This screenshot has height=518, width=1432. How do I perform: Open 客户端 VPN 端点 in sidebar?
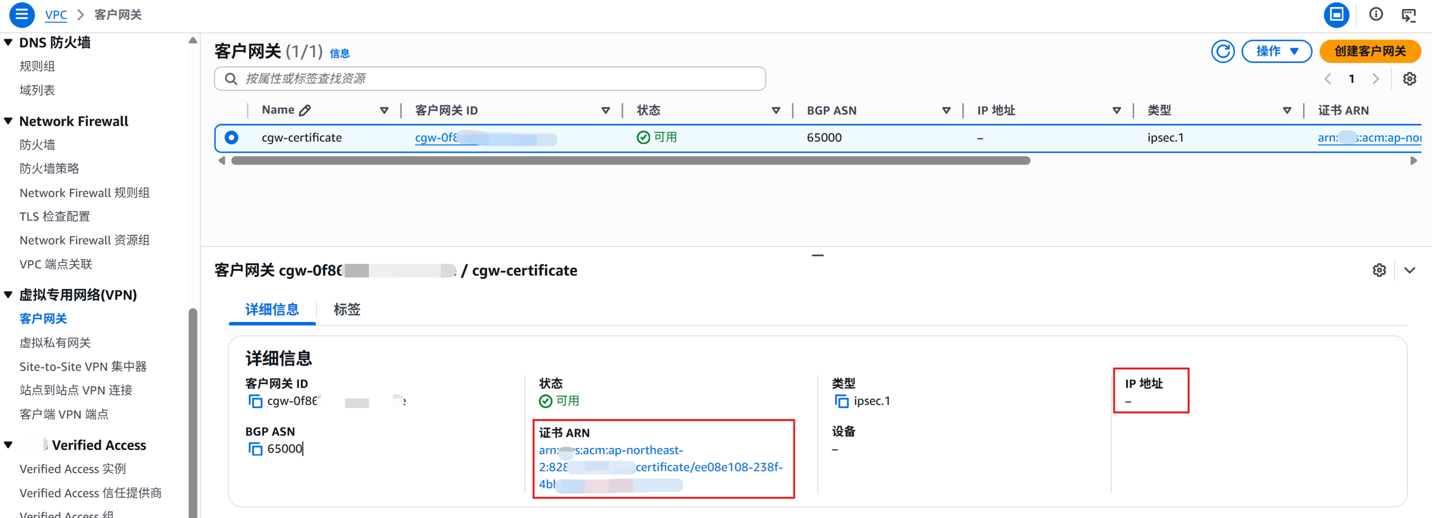(64, 414)
